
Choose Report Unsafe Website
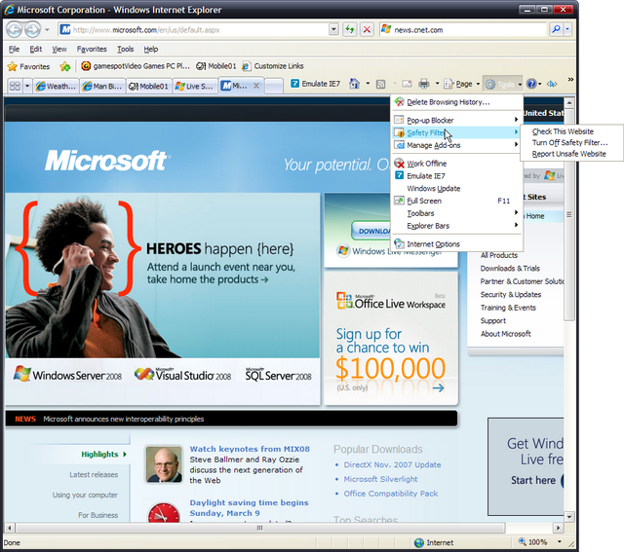571,154
